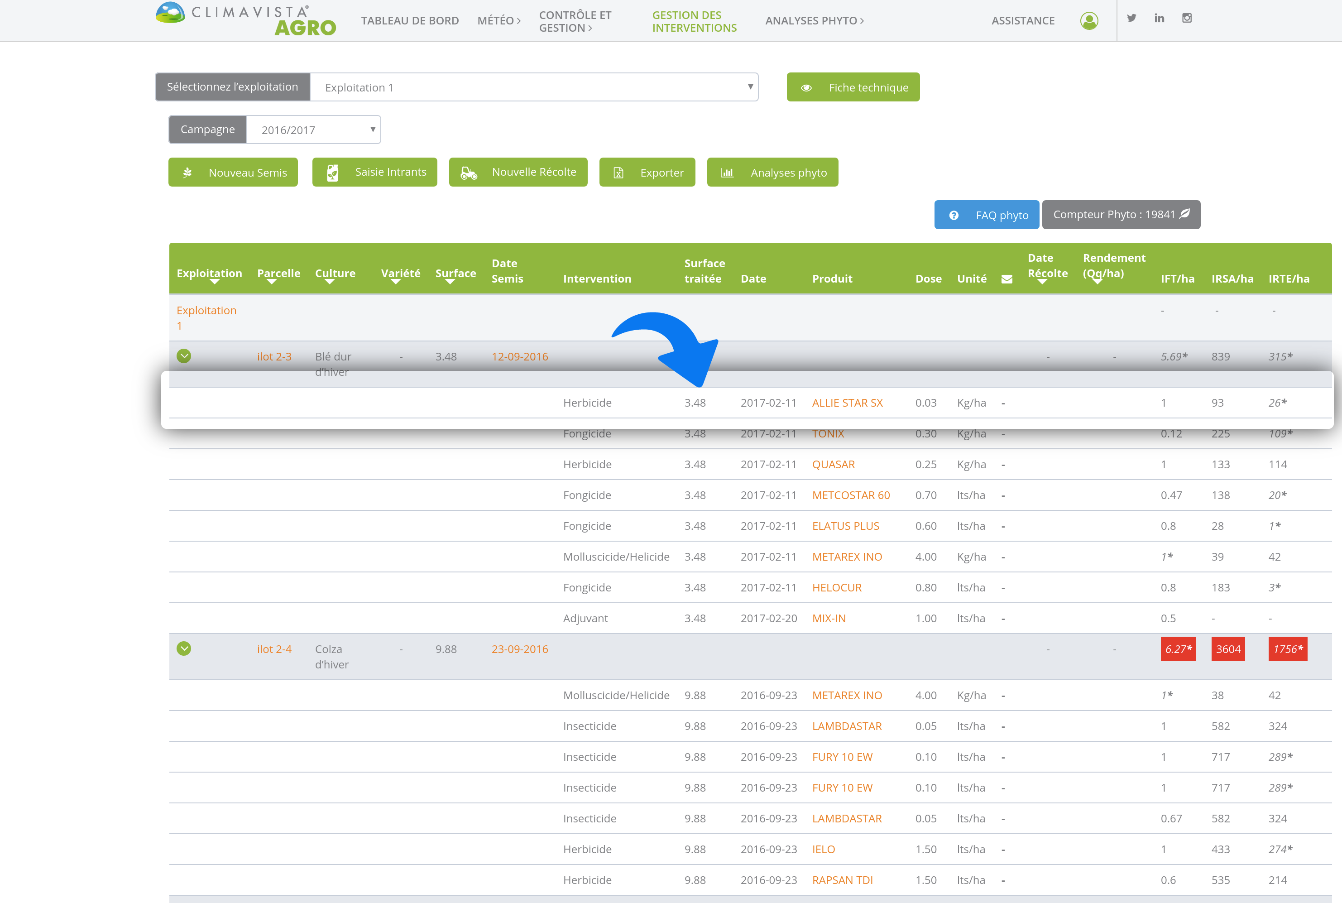Open the Contrôle et gestion menu

coord(575,21)
